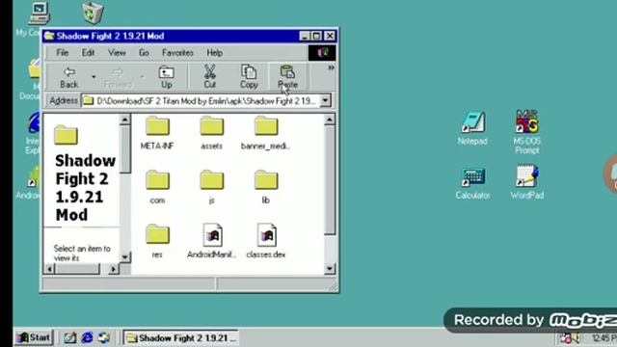
Task: Click file list scroll up arrow
Action: tap(330, 120)
